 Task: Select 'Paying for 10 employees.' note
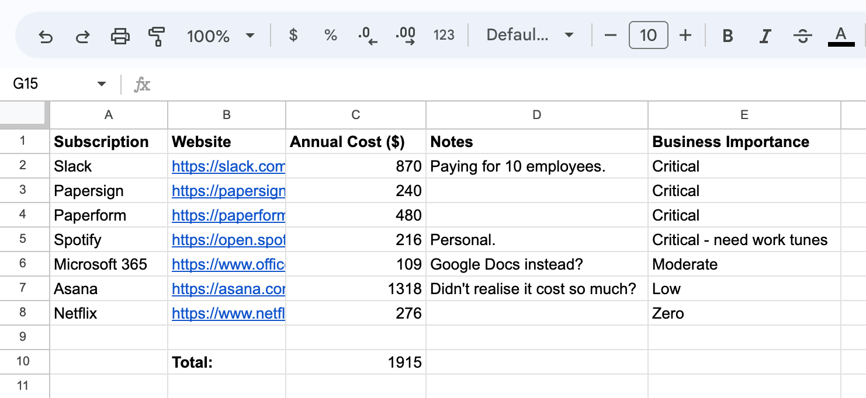537,166
